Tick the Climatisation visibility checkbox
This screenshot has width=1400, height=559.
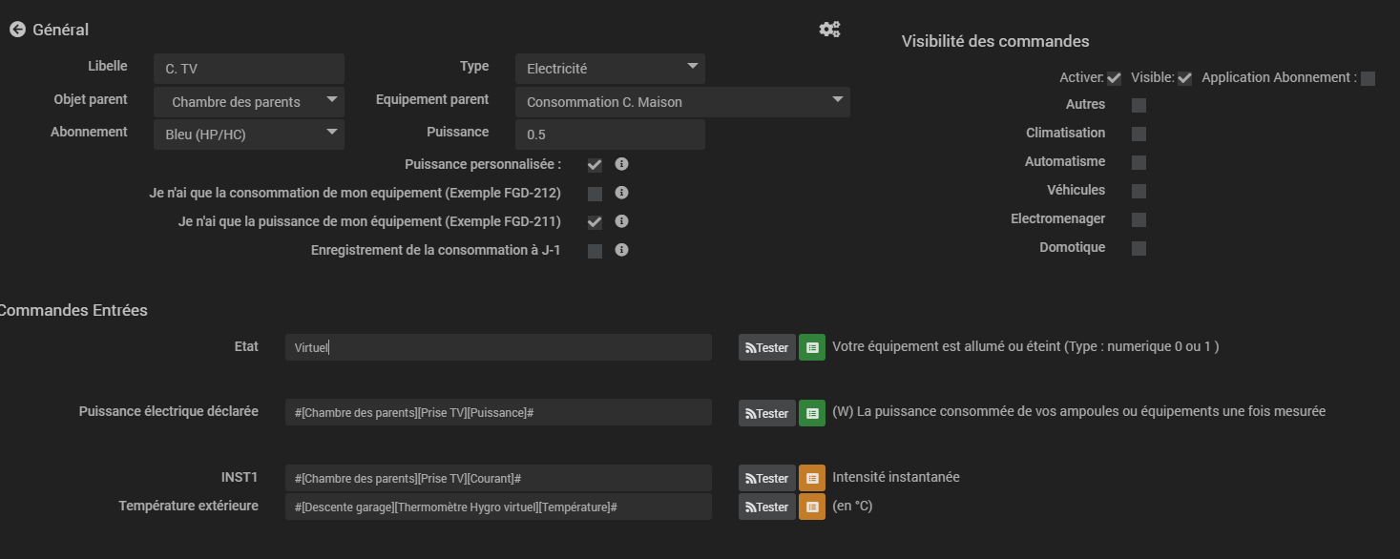(1139, 134)
